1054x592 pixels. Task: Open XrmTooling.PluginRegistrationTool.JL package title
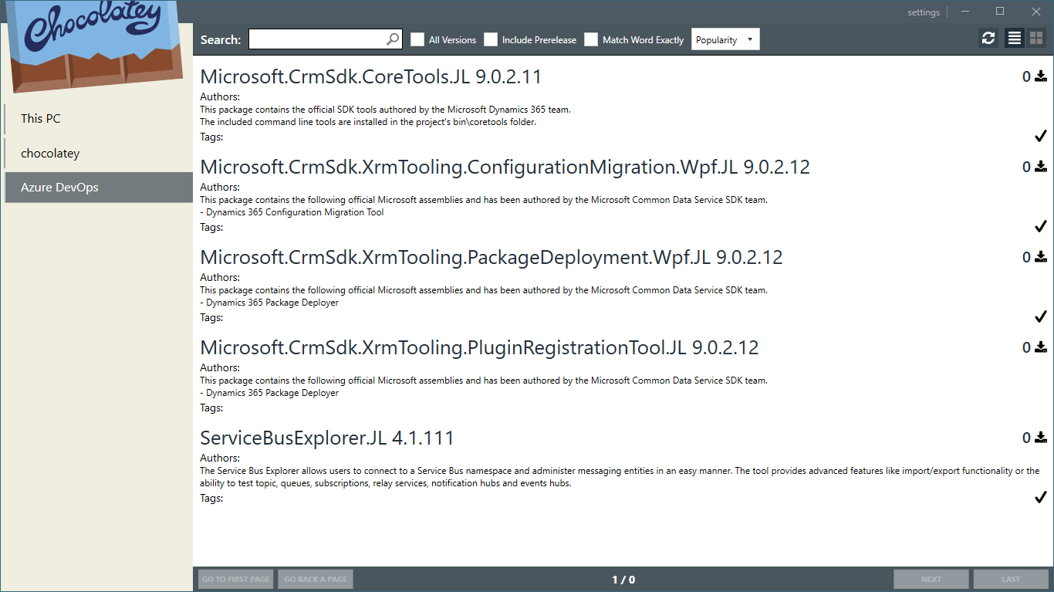(x=479, y=347)
